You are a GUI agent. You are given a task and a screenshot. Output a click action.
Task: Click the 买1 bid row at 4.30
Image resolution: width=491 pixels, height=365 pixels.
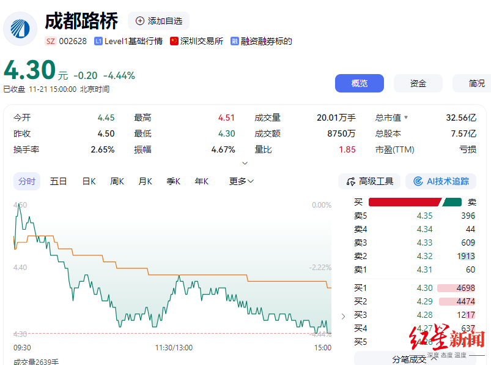pos(415,288)
